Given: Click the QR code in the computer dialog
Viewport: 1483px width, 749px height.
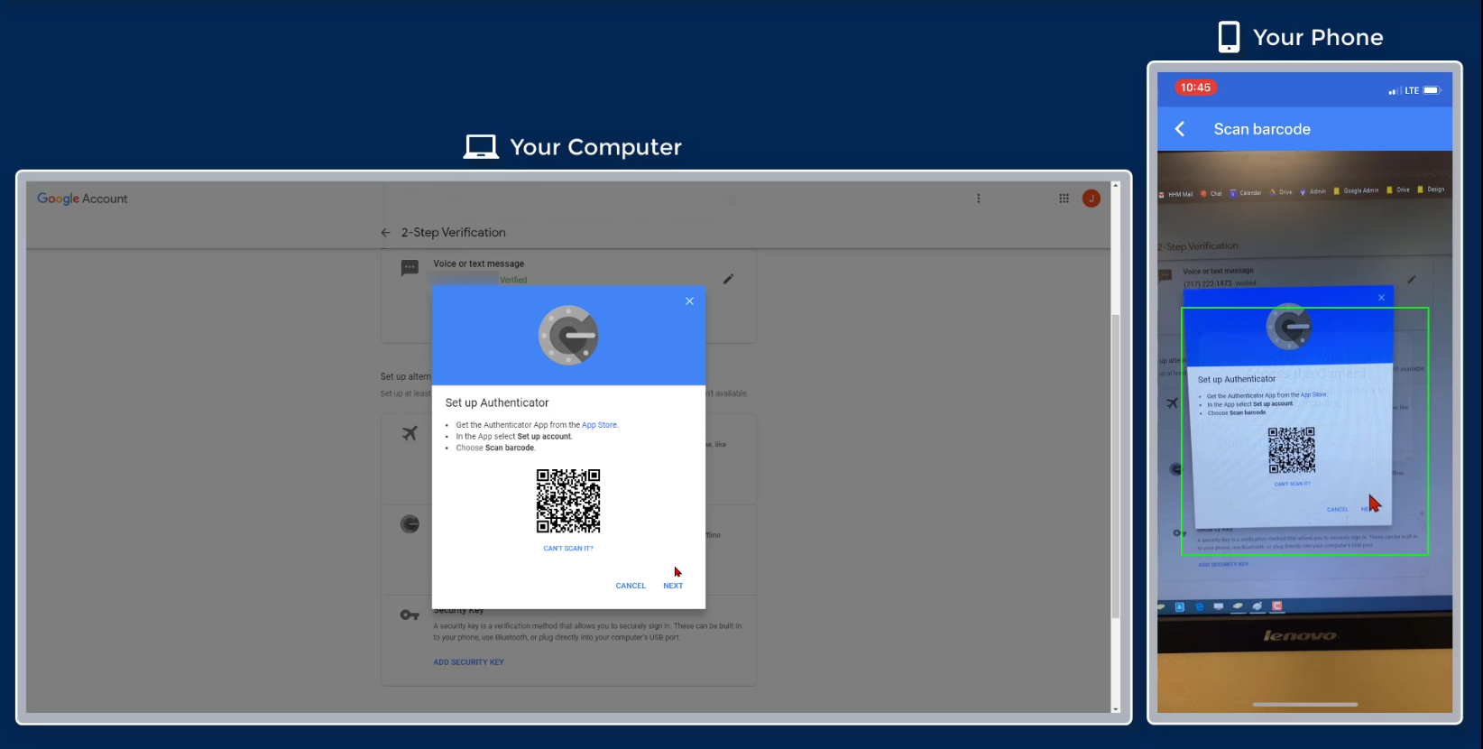Looking at the screenshot, I should click(568, 501).
